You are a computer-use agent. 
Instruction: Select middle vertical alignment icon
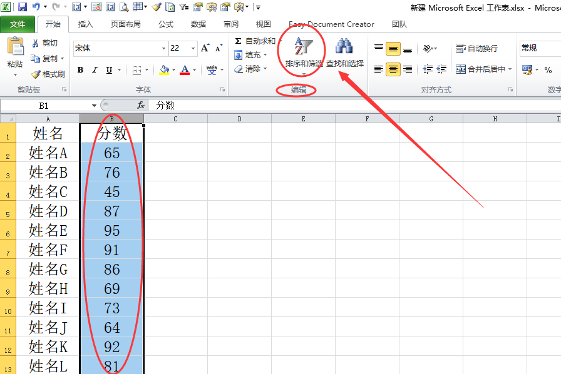(393, 49)
